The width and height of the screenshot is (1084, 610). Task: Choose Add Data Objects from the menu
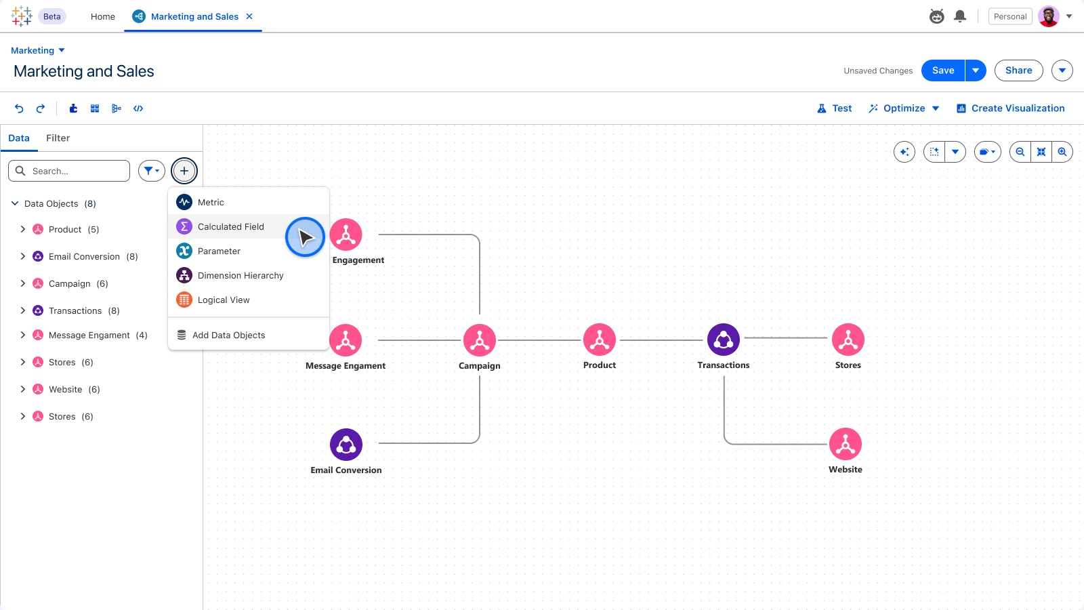point(248,335)
